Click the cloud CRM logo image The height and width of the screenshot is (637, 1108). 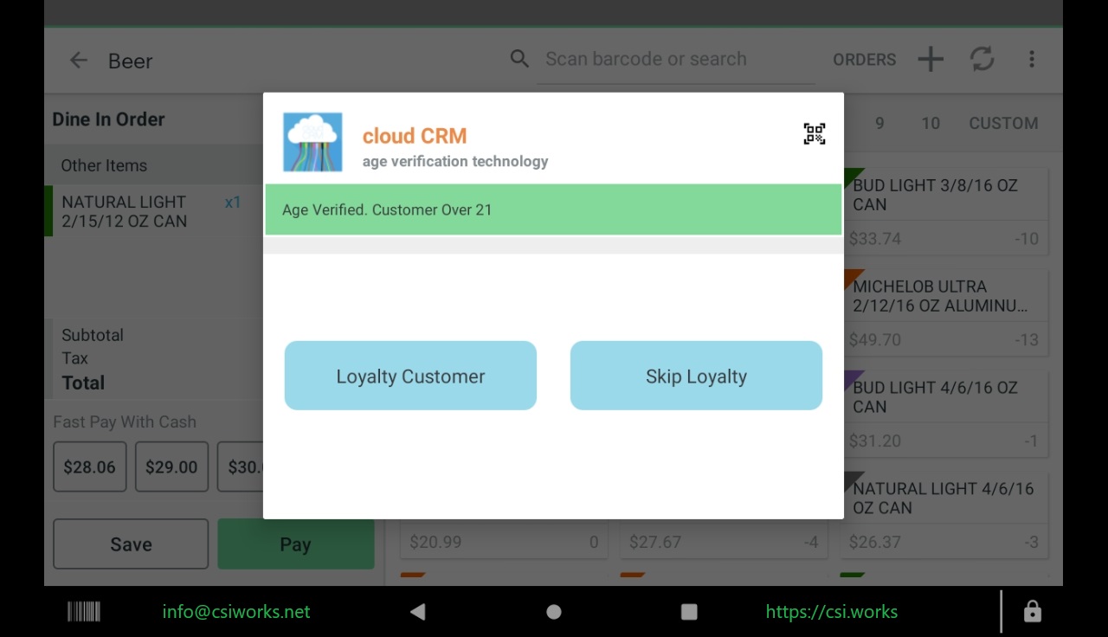[x=312, y=142]
